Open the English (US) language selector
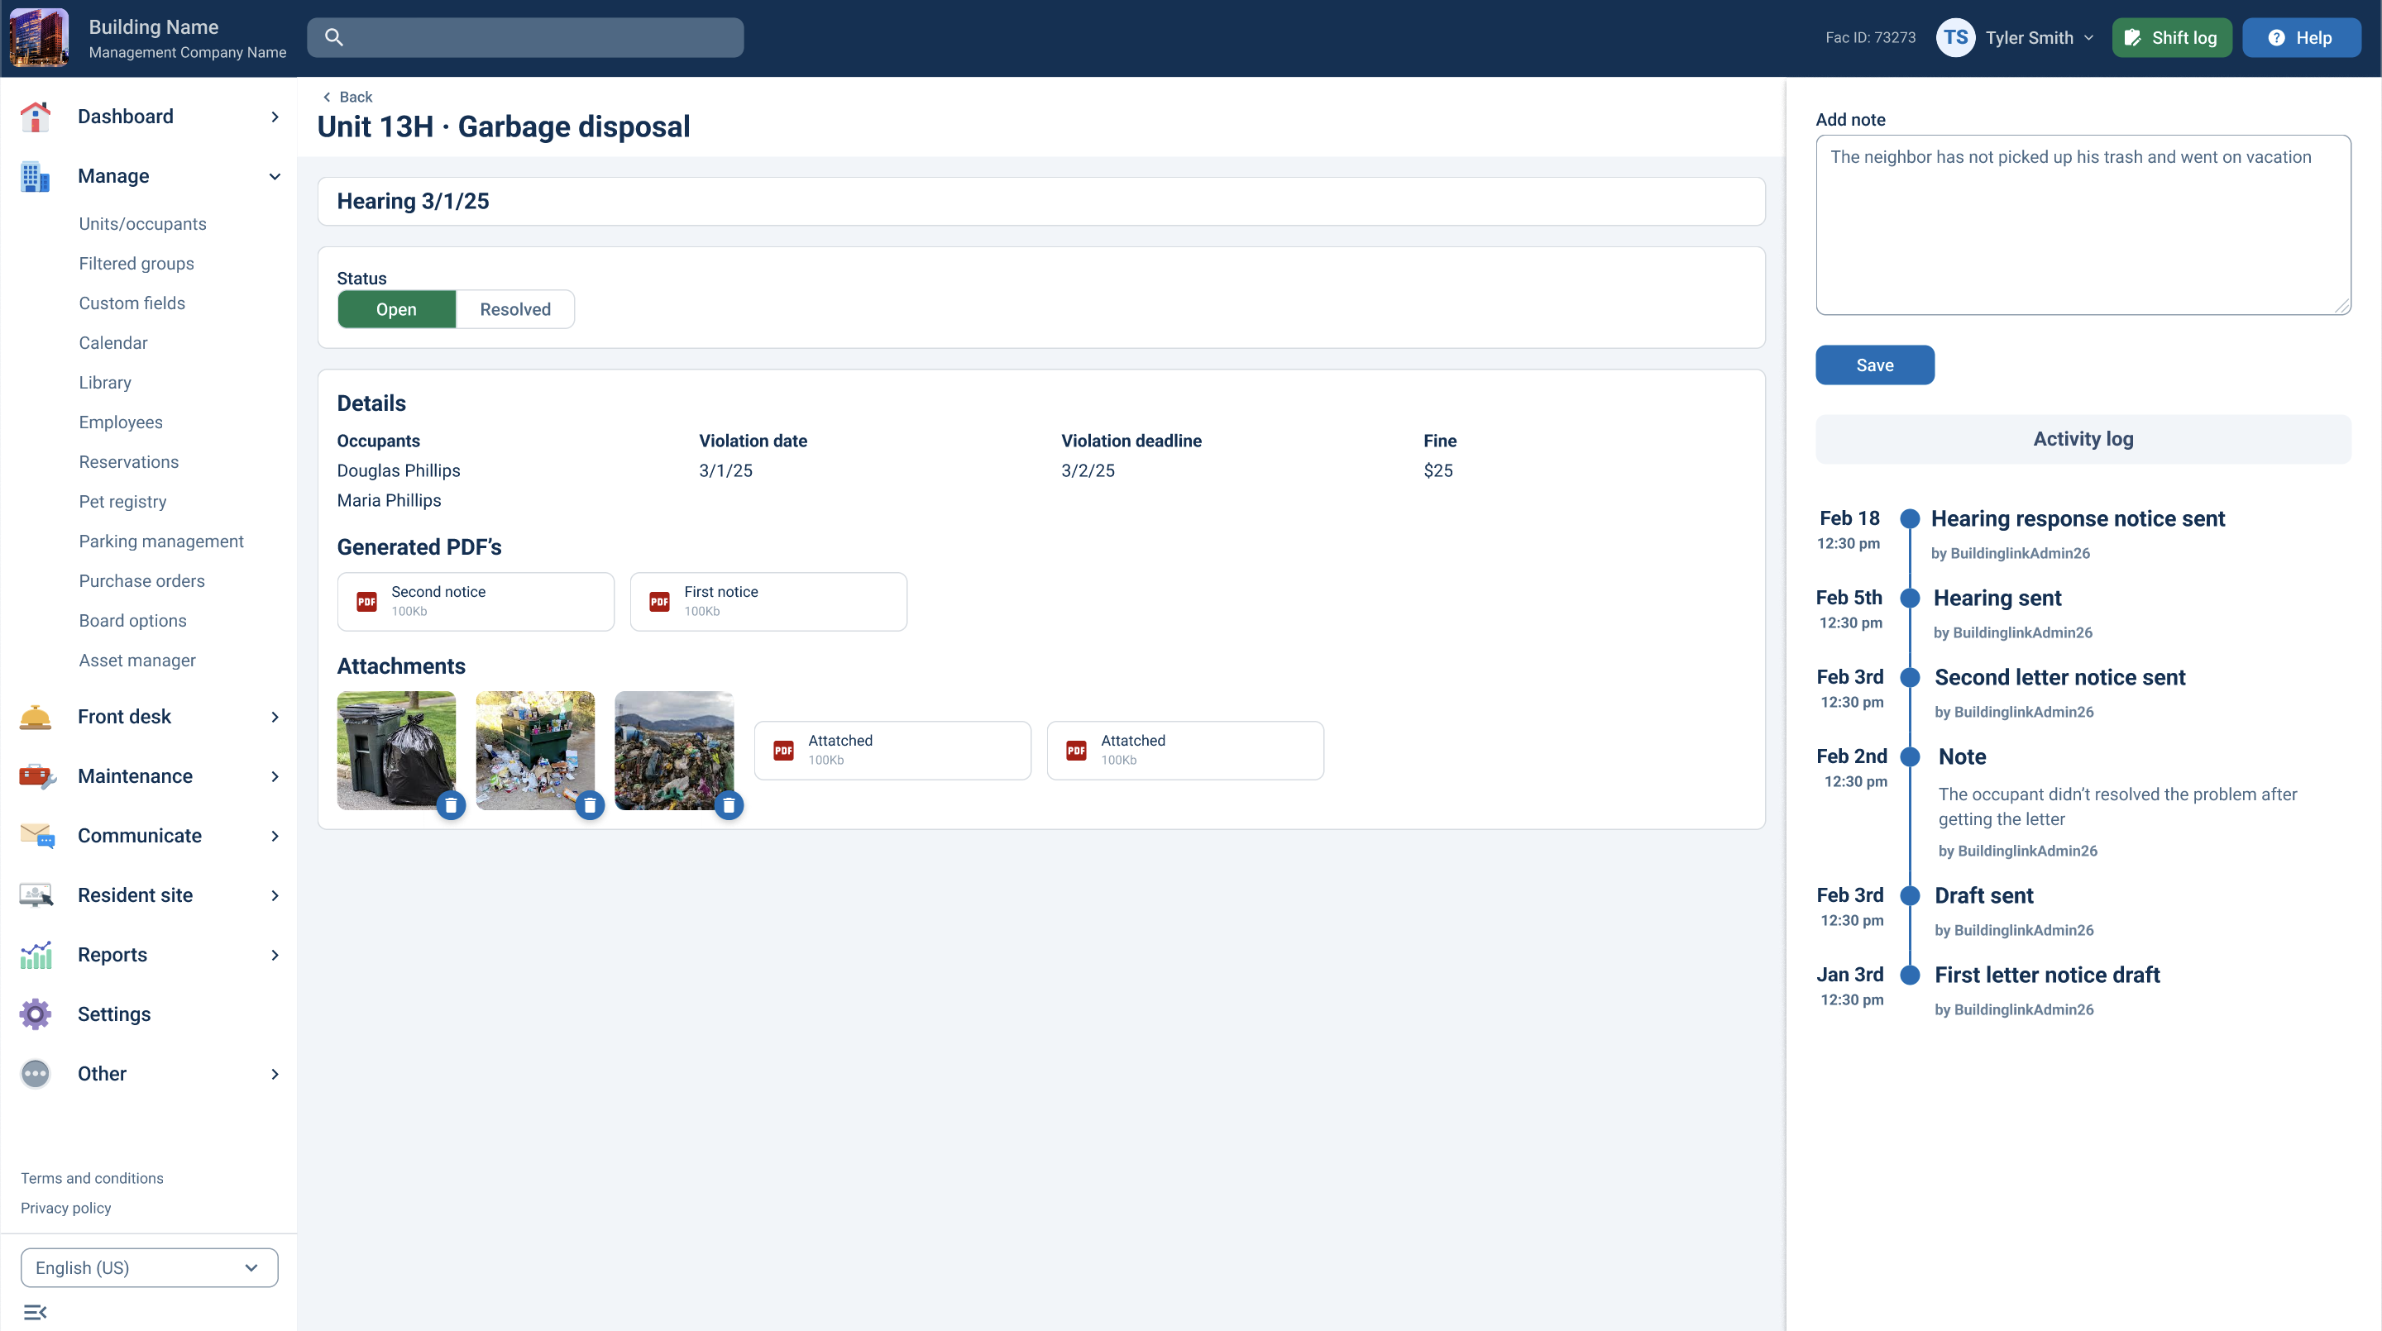Screen dimensions: 2382x1331 point(148,1267)
